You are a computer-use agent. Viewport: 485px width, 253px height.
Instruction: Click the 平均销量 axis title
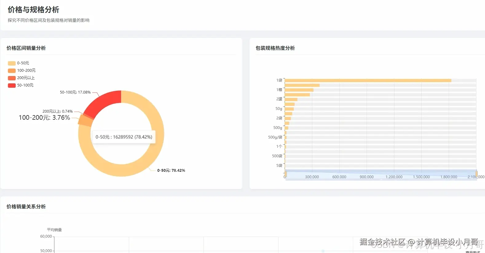pos(54,230)
